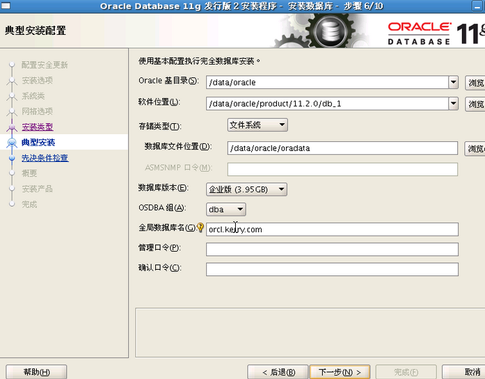485x379 pixels.
Task: Click the Oracle base directory /data/oracle field
Action: tap(327, 83)
